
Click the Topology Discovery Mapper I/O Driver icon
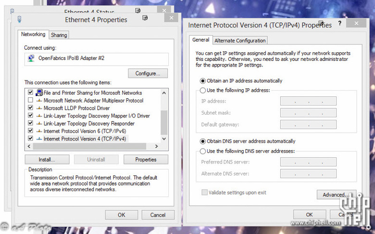[x=39, y=116]
